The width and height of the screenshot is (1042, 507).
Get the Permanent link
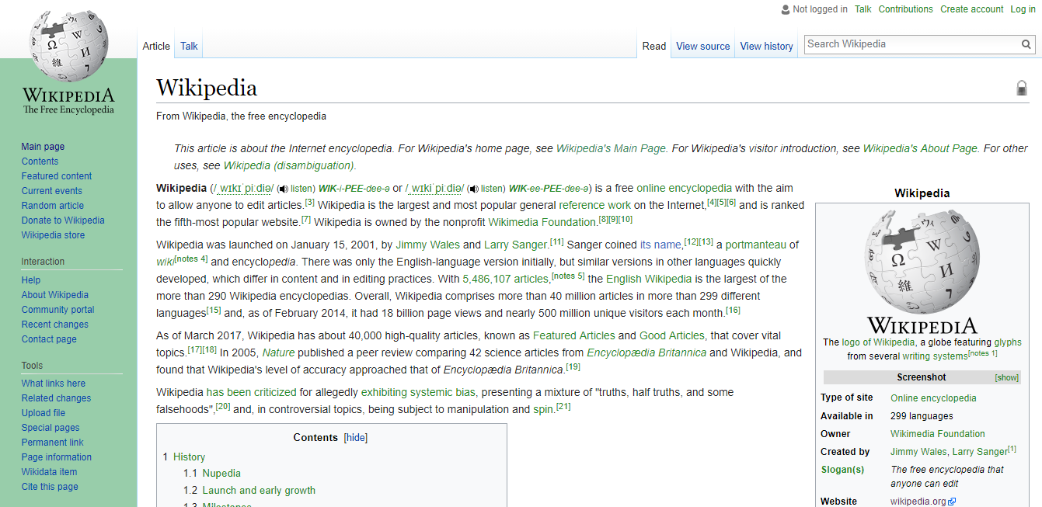(53, 443)
